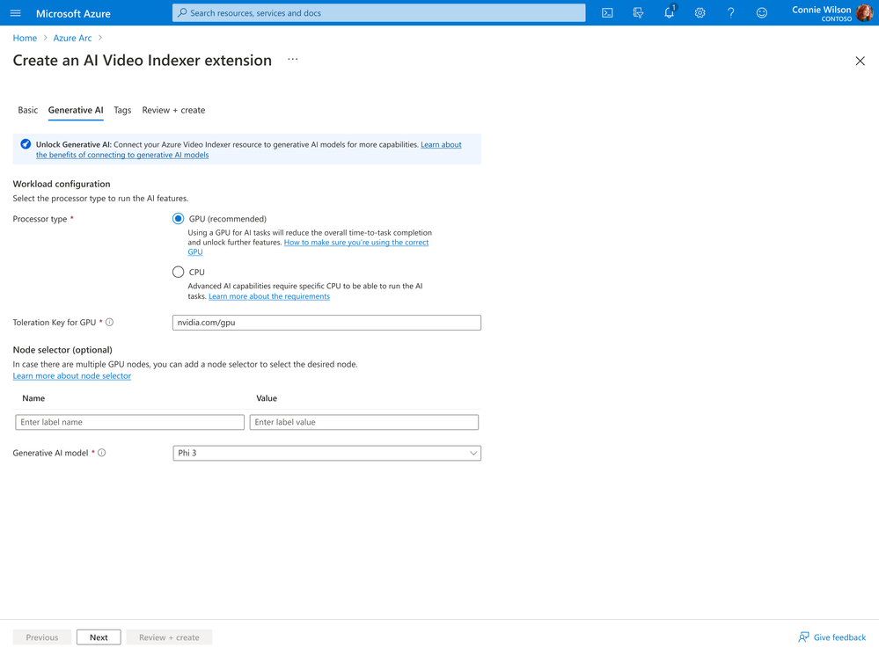
Task: Go to Home breadcrumb
Action: (x=25, y=38)
